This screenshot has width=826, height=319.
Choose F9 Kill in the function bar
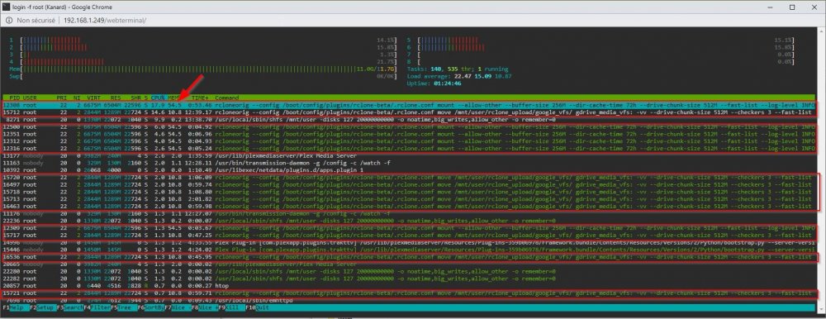229,307
